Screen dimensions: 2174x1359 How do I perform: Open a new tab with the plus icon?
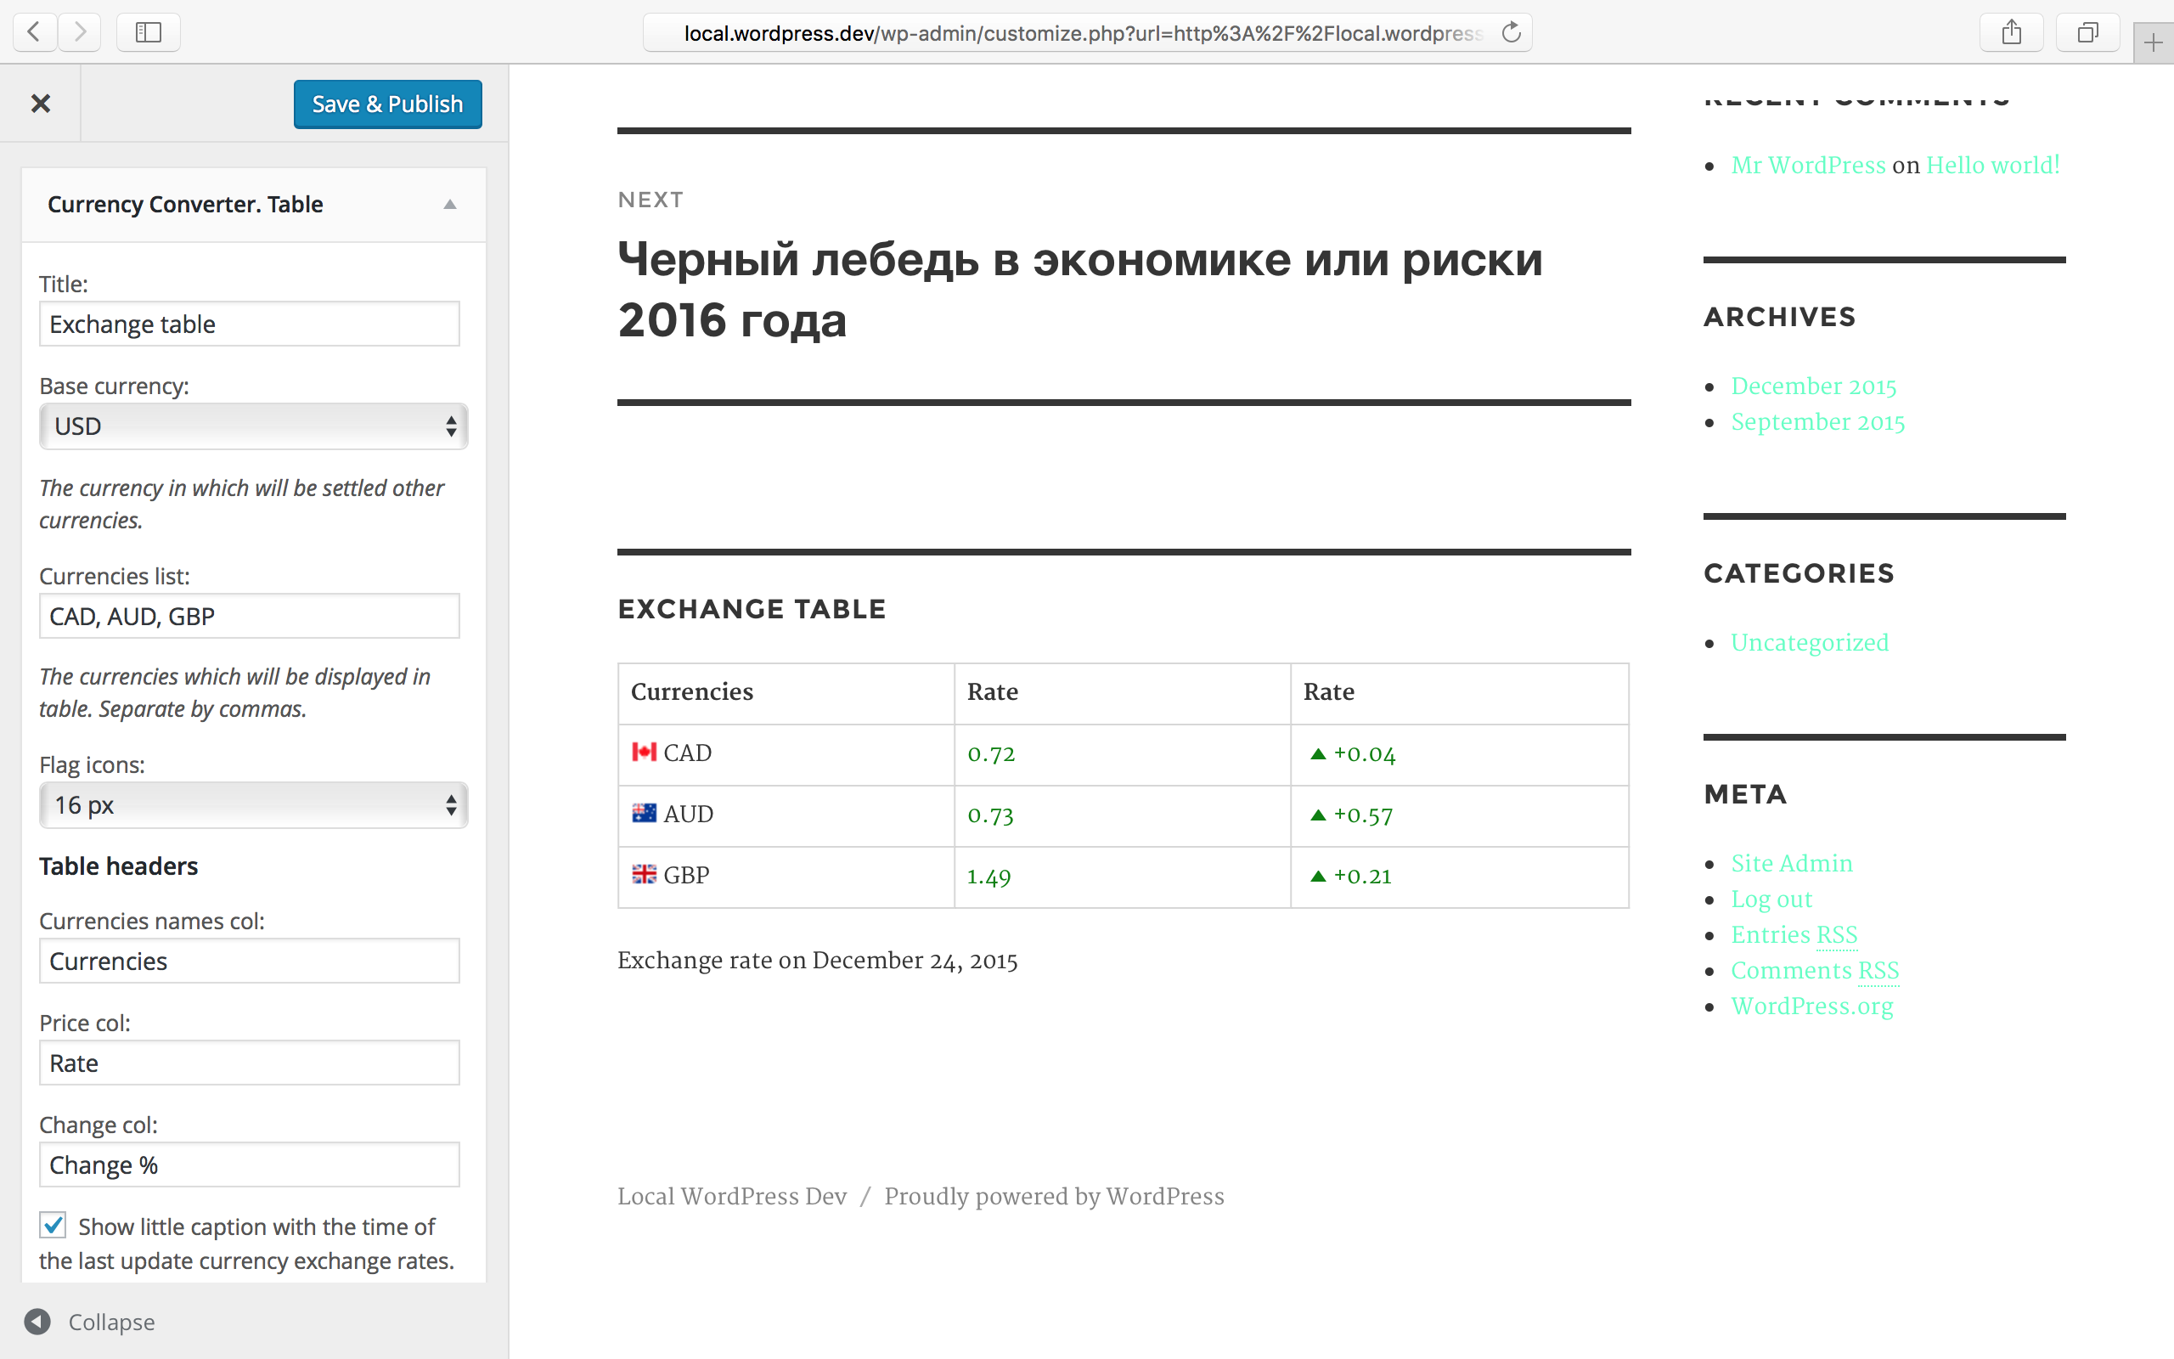coord(2153,42)
